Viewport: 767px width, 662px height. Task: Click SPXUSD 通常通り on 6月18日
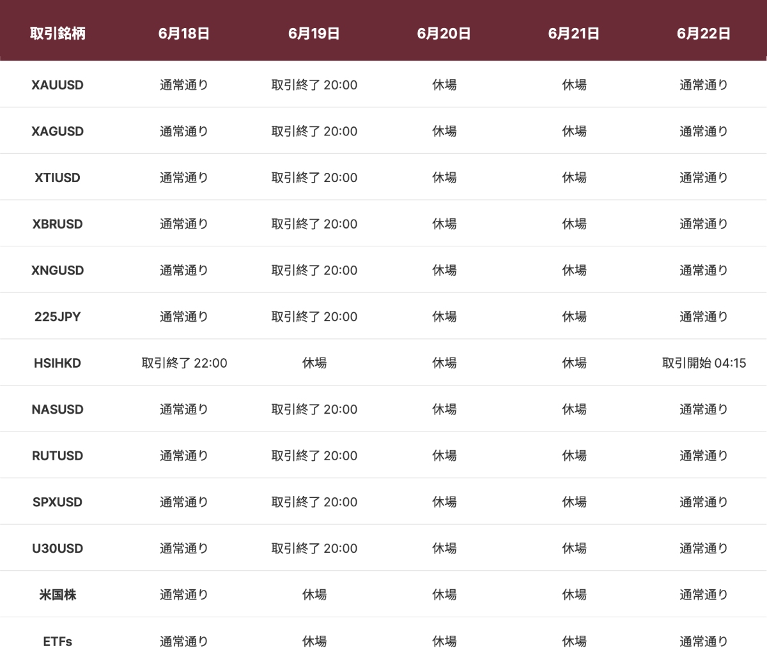(x=184, y=502)
